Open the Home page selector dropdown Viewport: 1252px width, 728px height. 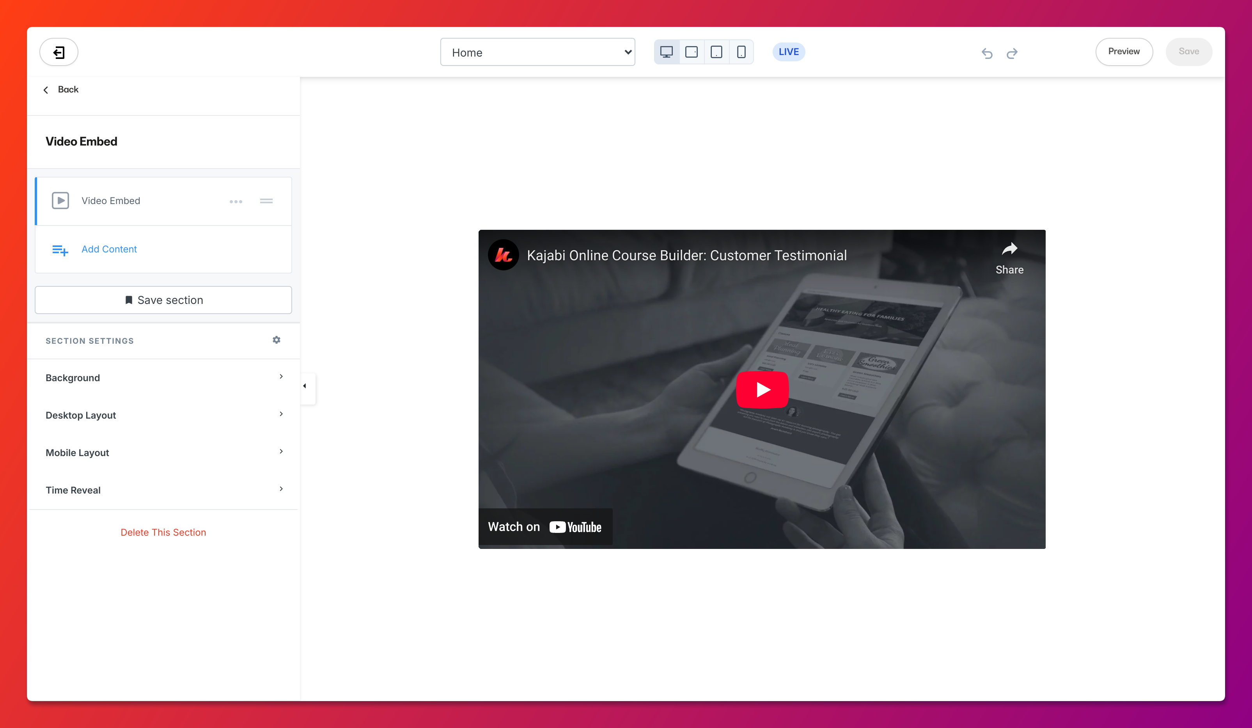pyautogui.click(x=537, y=52)
